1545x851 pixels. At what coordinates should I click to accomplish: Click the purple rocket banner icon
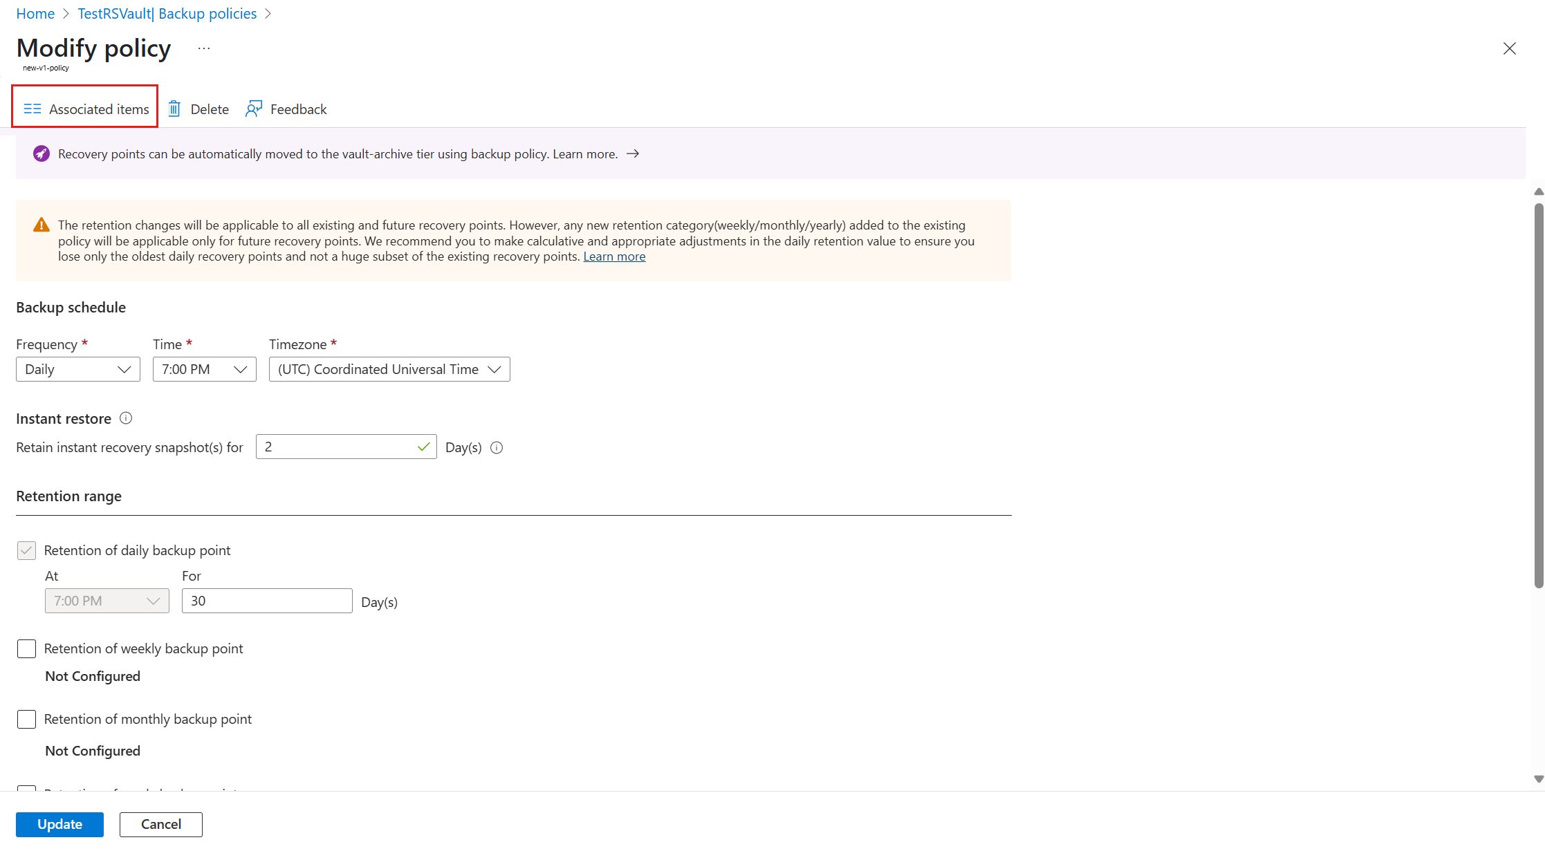tap(41, 154)
